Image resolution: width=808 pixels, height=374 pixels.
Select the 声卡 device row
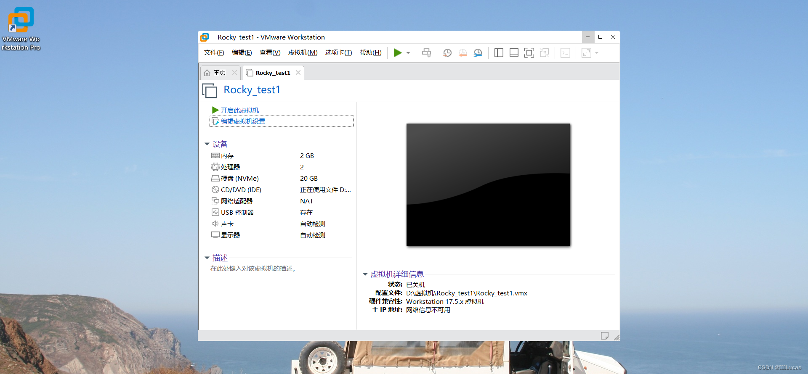point(281,224)
